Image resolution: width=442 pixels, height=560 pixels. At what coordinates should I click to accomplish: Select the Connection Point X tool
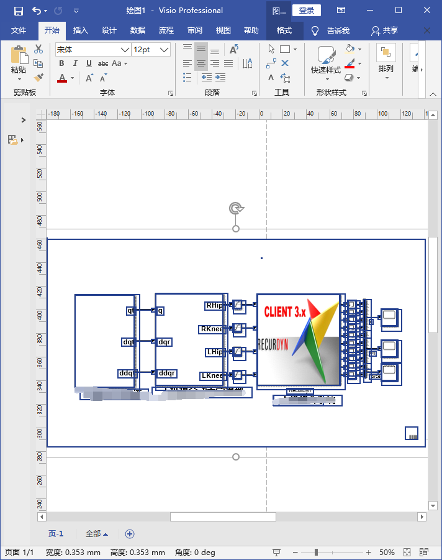(x=285, y=63)
